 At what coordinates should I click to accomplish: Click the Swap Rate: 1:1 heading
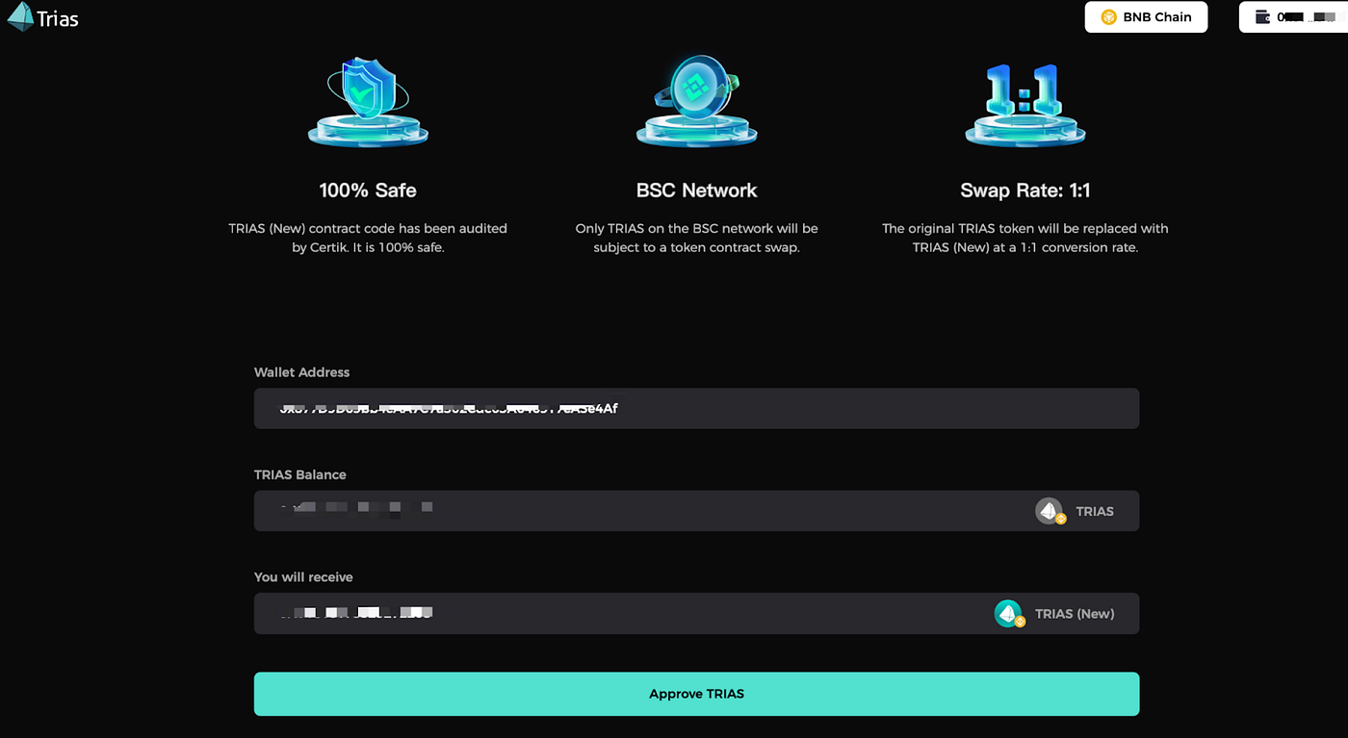[1024, 190]
